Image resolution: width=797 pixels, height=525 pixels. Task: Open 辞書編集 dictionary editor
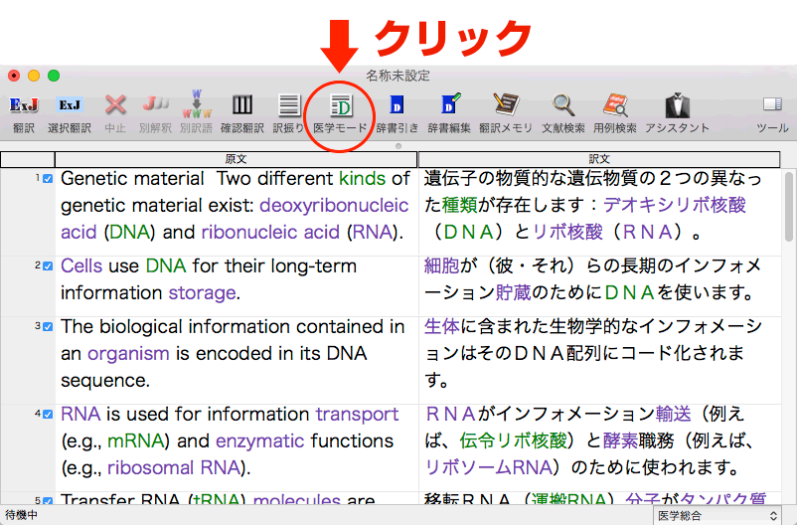(450, 103)
